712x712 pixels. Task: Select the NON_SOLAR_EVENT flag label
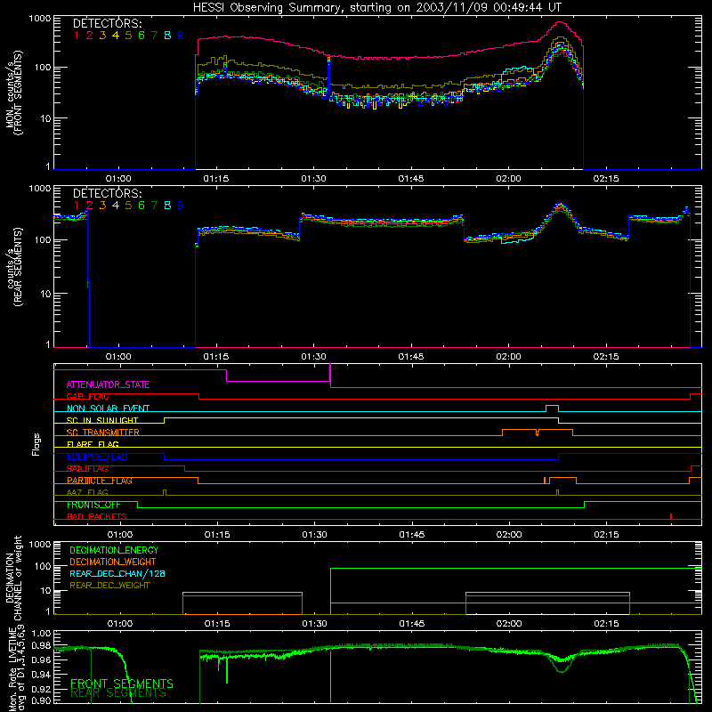tap(108, 409)
